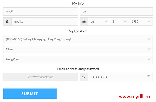Click the masked email address field
The width and height of the screenshot is (156, 102).
[x=41, y=77]
